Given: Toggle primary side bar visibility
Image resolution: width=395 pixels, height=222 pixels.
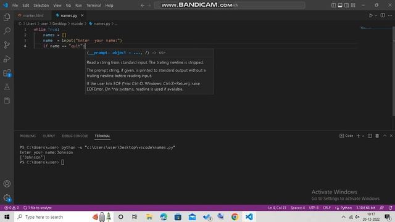Looking at the screenshot, I should [x=333, y=6].
